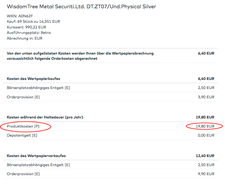Viewport: 225px width, 185px height.
Task: Select the 9,90 EUR Orderprovision amount
Action: [206, 174]
